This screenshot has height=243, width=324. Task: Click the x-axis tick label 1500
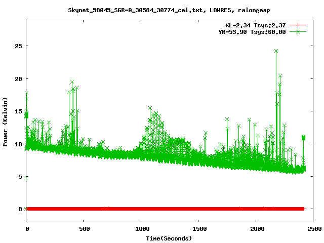coord(199,229)
